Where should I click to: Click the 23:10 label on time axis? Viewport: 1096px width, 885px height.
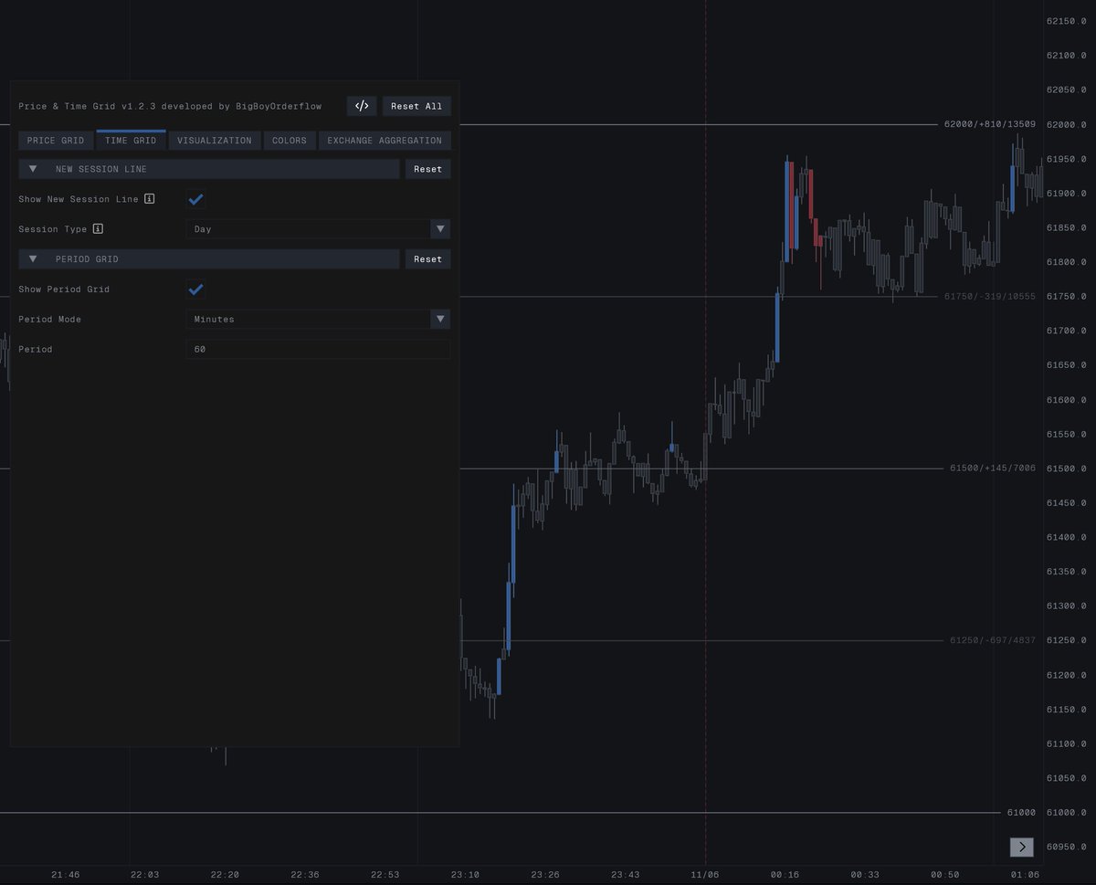point(465,875)
